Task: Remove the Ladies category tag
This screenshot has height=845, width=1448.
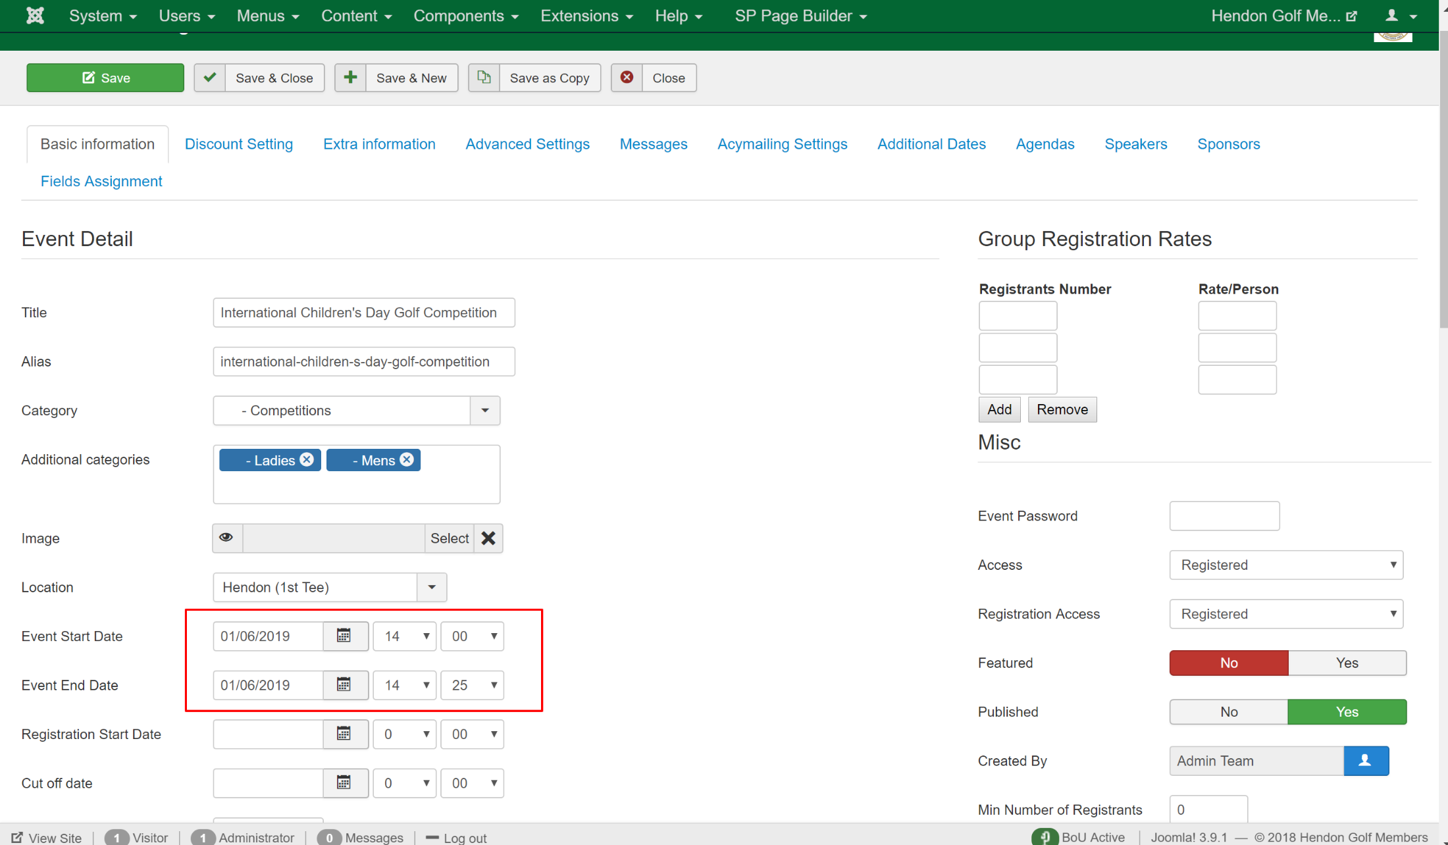Action: click(x=307, y=459)
